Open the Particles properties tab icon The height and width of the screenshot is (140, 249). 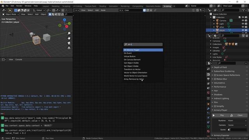pos(209,113)
